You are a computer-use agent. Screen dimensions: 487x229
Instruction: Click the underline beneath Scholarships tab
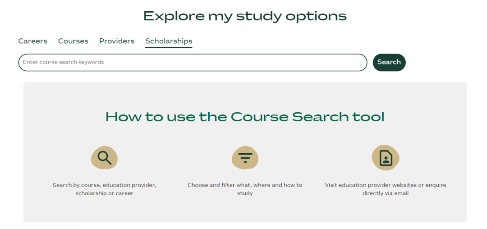169,47
